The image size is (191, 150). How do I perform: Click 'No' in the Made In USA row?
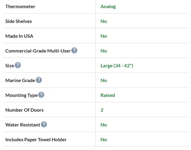tap(104, 36)
